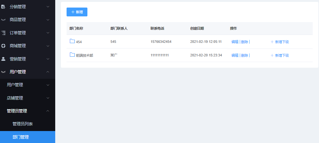The image size is (319, 143).
Task: Expand the 分销管理 menu chevron
Action: [48, 6]
